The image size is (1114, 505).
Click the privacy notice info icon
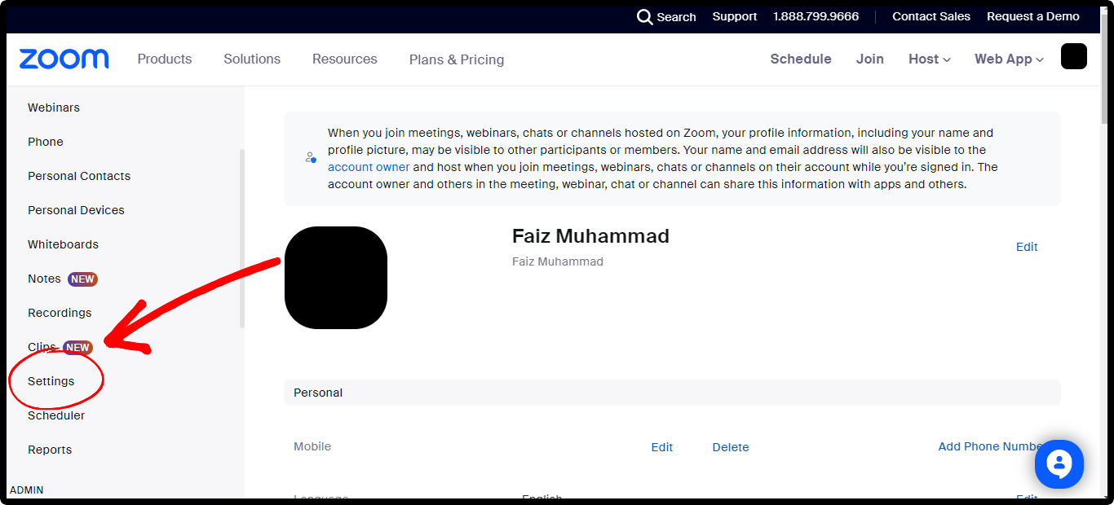[311, 158]
